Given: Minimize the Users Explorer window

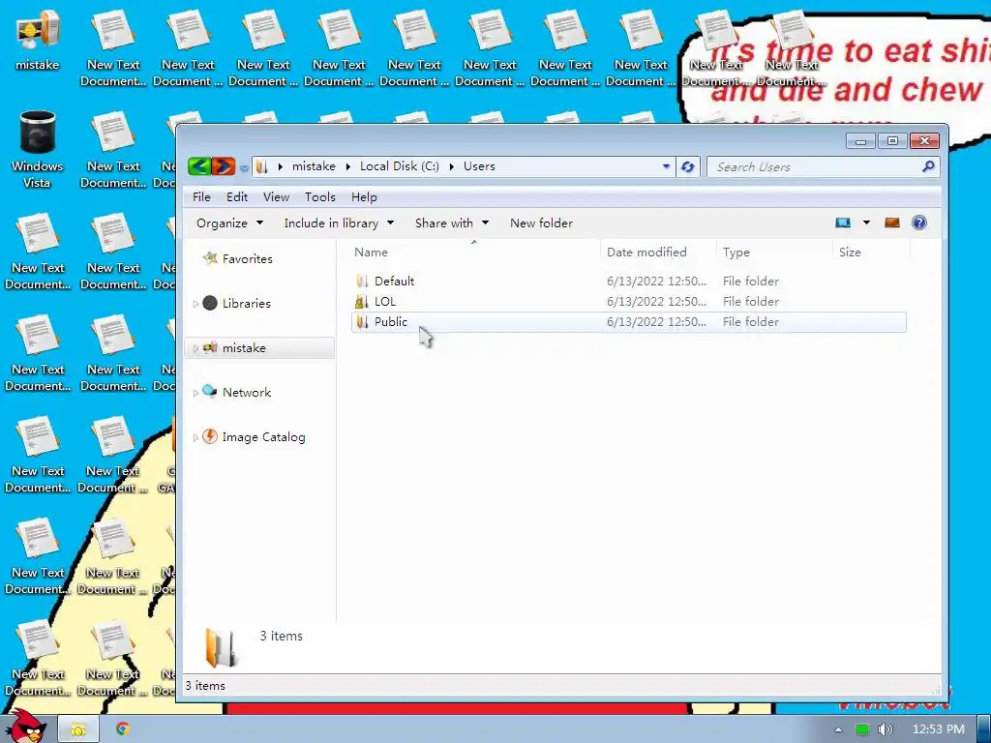Looking at the screenshot, I should (860, 141).
